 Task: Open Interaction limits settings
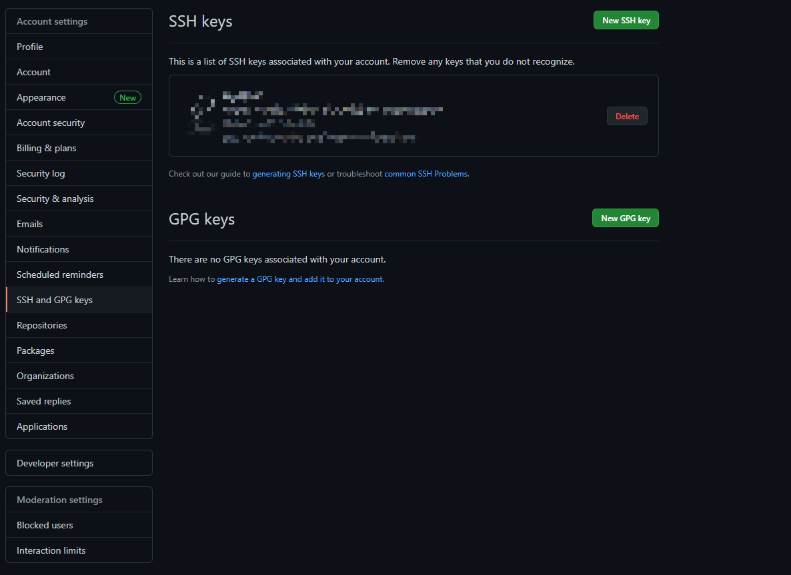coord(51,550)
